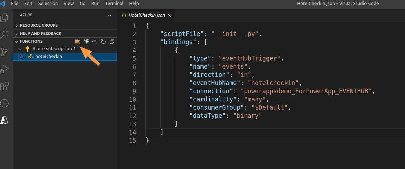Collapse the Functions section chevron
Image resolution: width=405 pixels, height=169 pixels.
(16, 42)
